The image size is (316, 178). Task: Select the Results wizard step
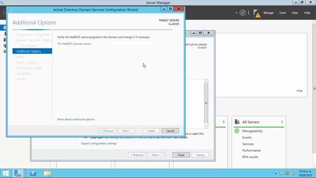(x=21, y=79)
